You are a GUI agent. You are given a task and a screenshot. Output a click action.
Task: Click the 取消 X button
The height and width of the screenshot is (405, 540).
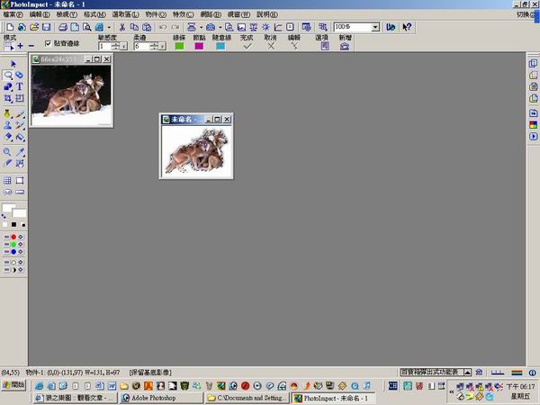coord(271,46)
